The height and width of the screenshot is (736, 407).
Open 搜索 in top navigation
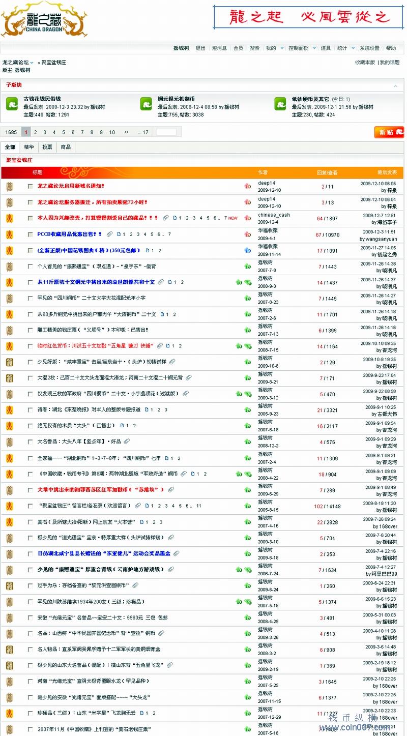254,48
